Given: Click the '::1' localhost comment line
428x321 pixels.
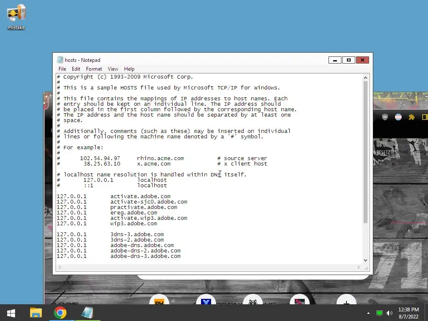Looking at the screenshot, I should tap(112, 186).
